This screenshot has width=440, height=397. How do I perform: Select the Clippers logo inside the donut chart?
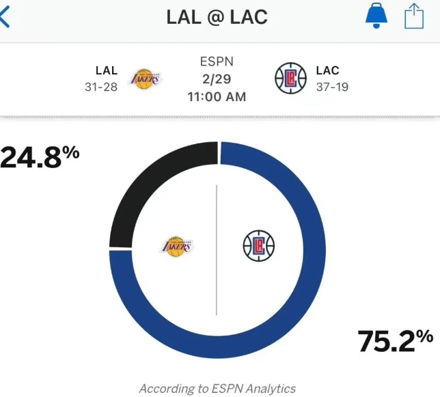[259, 246]
